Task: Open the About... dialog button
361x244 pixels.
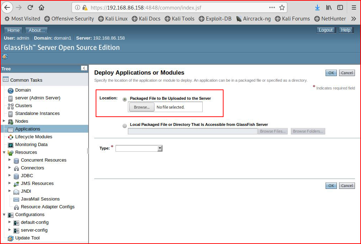Action: [x=36, y=30]
